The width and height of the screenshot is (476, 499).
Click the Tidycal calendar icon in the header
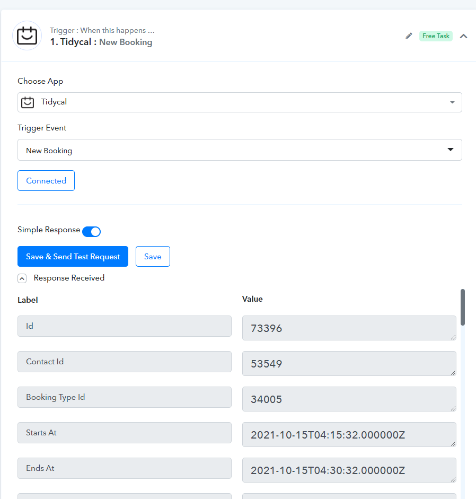click(x=27, y=36)
